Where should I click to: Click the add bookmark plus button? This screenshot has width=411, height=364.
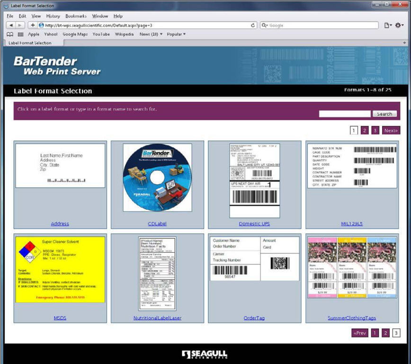[33, 25]
